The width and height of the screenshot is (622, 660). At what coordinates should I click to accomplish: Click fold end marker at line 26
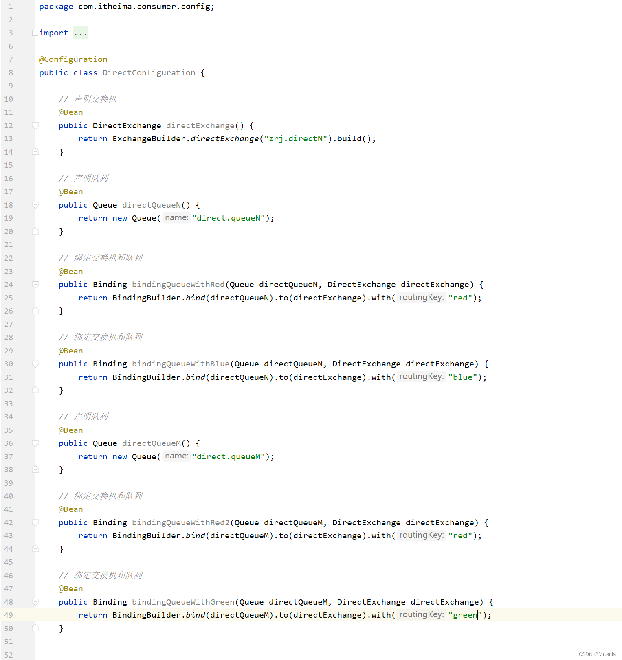point(35,311)
